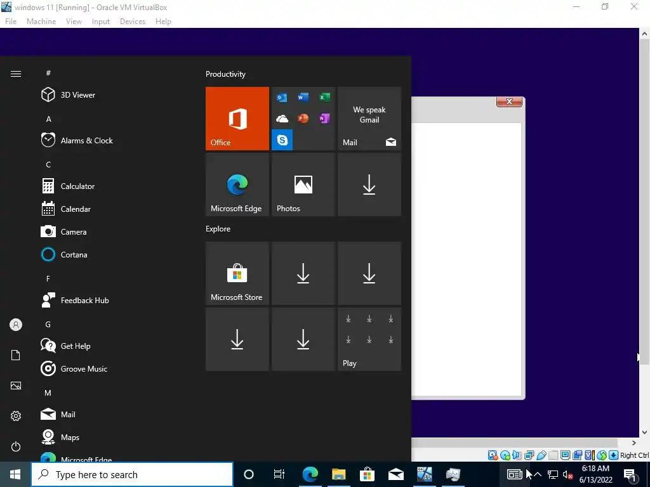Click the Windows Start button
650x487 pixels.
pyautogui.click(x=15, y=474)
